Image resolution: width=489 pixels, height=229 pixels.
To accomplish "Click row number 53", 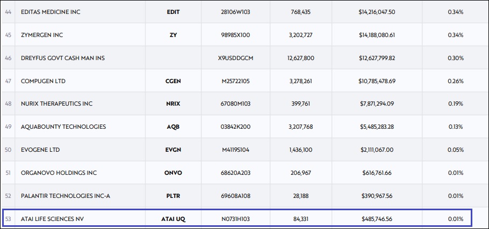I will click(x=8, y=219).
